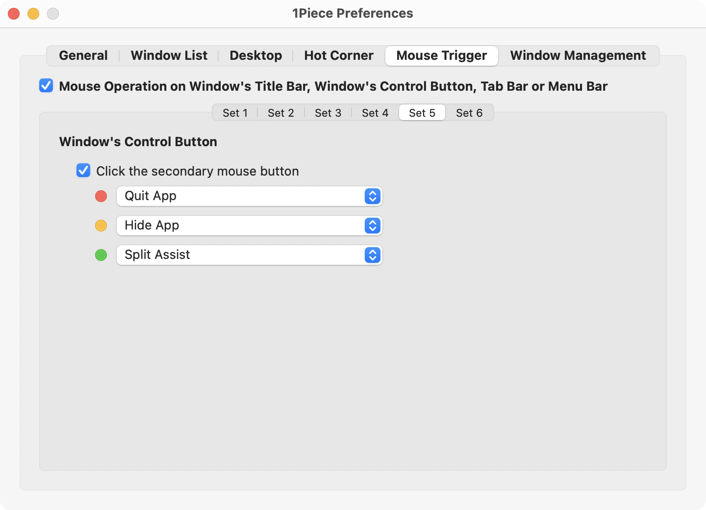Click the yellow minimize indicator beside Hide App
This screenshot has height=510, width=706.
tap(101, 226)
